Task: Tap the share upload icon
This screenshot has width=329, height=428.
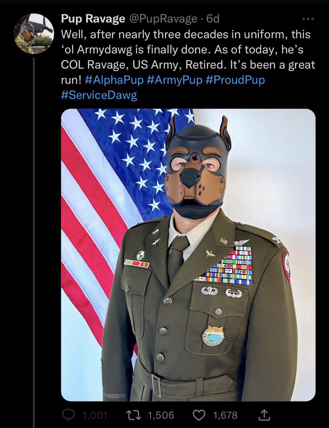Action: coord(264,414)
